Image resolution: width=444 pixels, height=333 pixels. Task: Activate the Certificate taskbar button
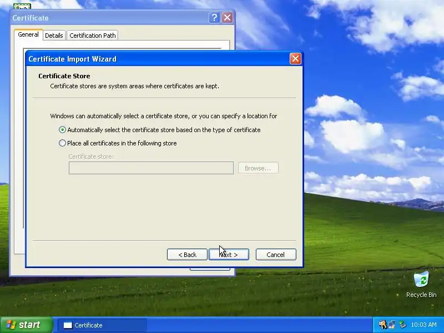pyautogui.click(x=102, y=325)
